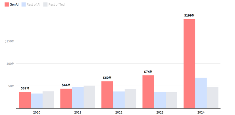Select the 2021 Rest of Tech gray bar
Image resolution: width=235 pixels, height=115 pixels.
89,97
